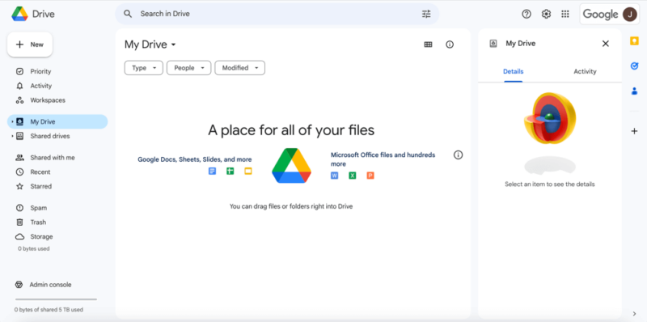
Task: Hide the side panel with bottom chevron
Action: point(634,314)
